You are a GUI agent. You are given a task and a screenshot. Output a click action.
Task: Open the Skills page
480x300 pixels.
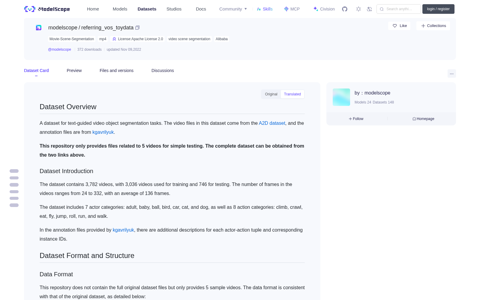[265, 9]
